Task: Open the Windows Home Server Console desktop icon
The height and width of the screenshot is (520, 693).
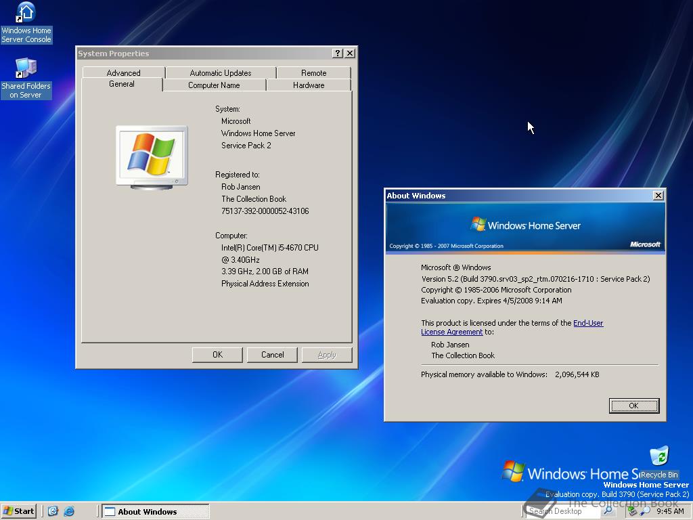Action: (x=26, y=23)
